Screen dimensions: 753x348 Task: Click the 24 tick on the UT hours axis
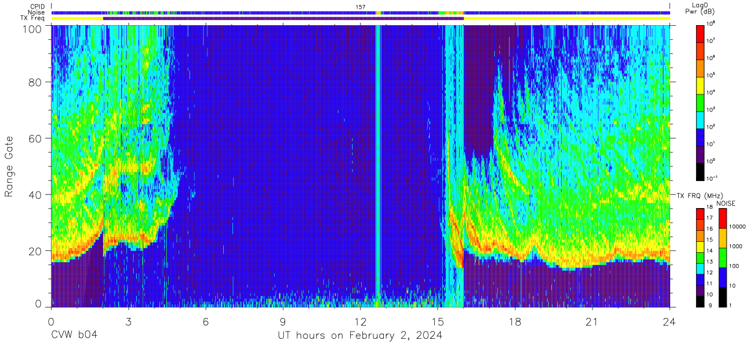tap(670, 321)
